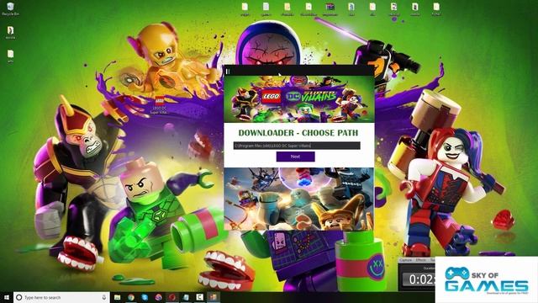Open Google Chrome from the taskbar

click(x=131, y=297)
